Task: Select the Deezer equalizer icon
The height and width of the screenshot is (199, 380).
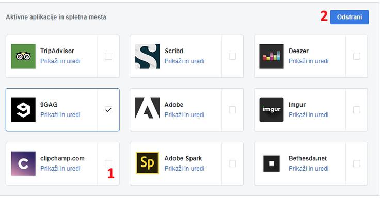Action: click(x=272, y=56)
